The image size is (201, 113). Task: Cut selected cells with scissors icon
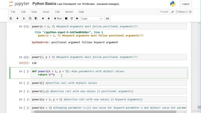(24, 19)
